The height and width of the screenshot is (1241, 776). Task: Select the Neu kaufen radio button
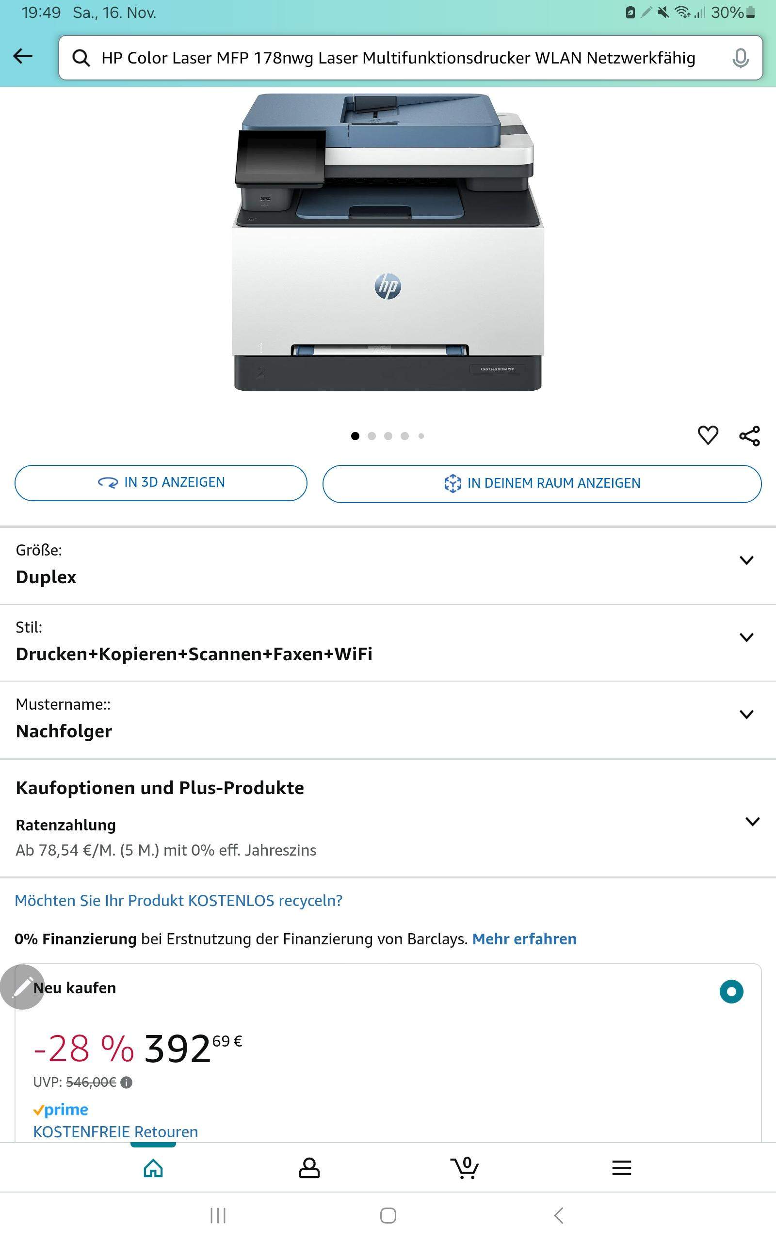[x=731, y=991]
